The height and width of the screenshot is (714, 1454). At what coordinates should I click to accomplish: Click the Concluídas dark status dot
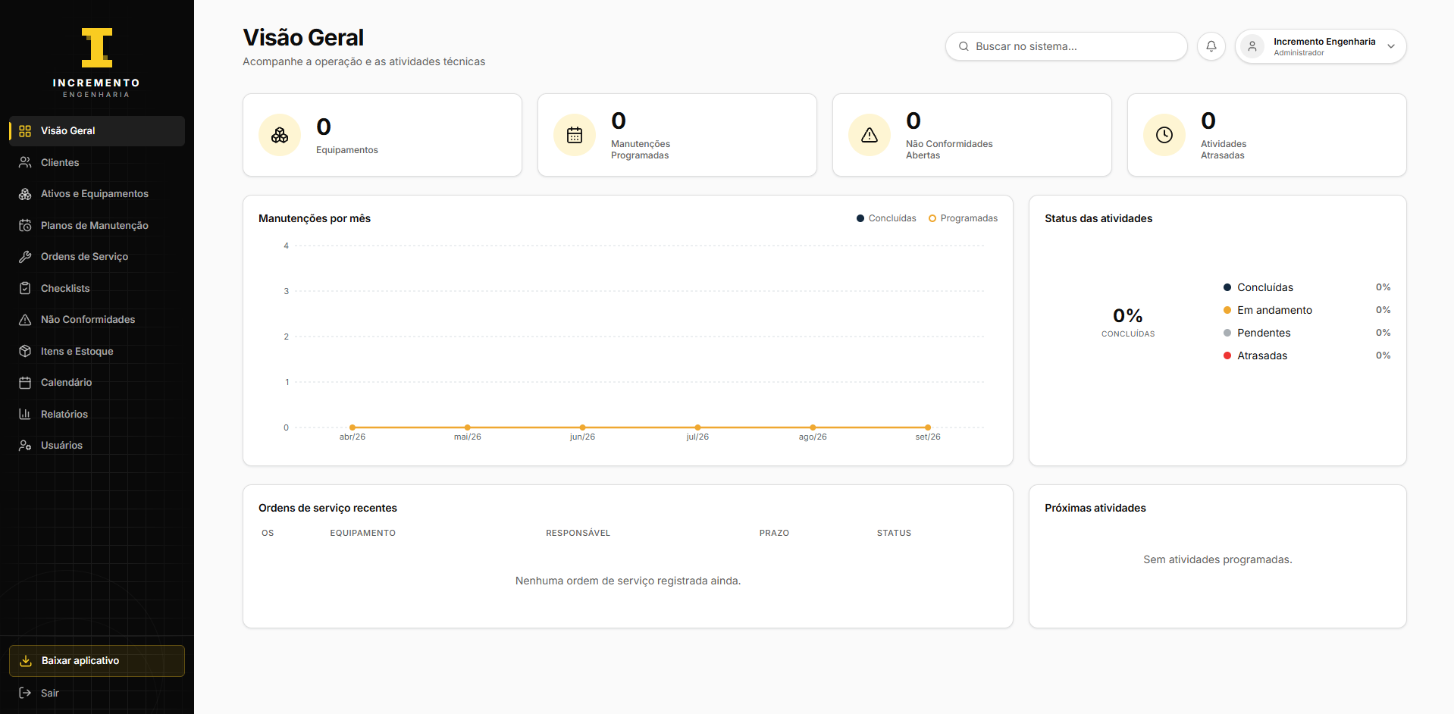click(1227, 287)
